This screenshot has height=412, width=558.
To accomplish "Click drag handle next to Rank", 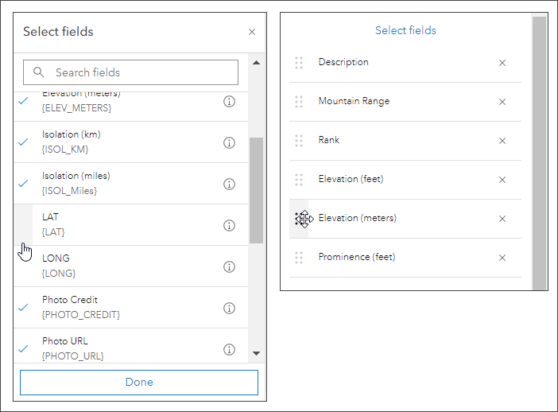I will 299,141.
